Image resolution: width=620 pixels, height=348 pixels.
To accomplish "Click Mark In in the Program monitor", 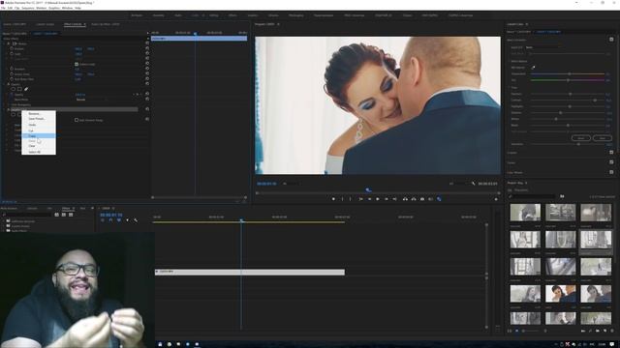I will click(342, 199).
